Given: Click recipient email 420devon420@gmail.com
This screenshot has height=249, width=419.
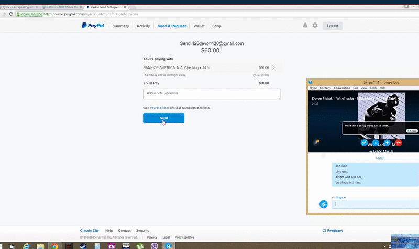Looking at the screenshot, I should coord(217,43).
